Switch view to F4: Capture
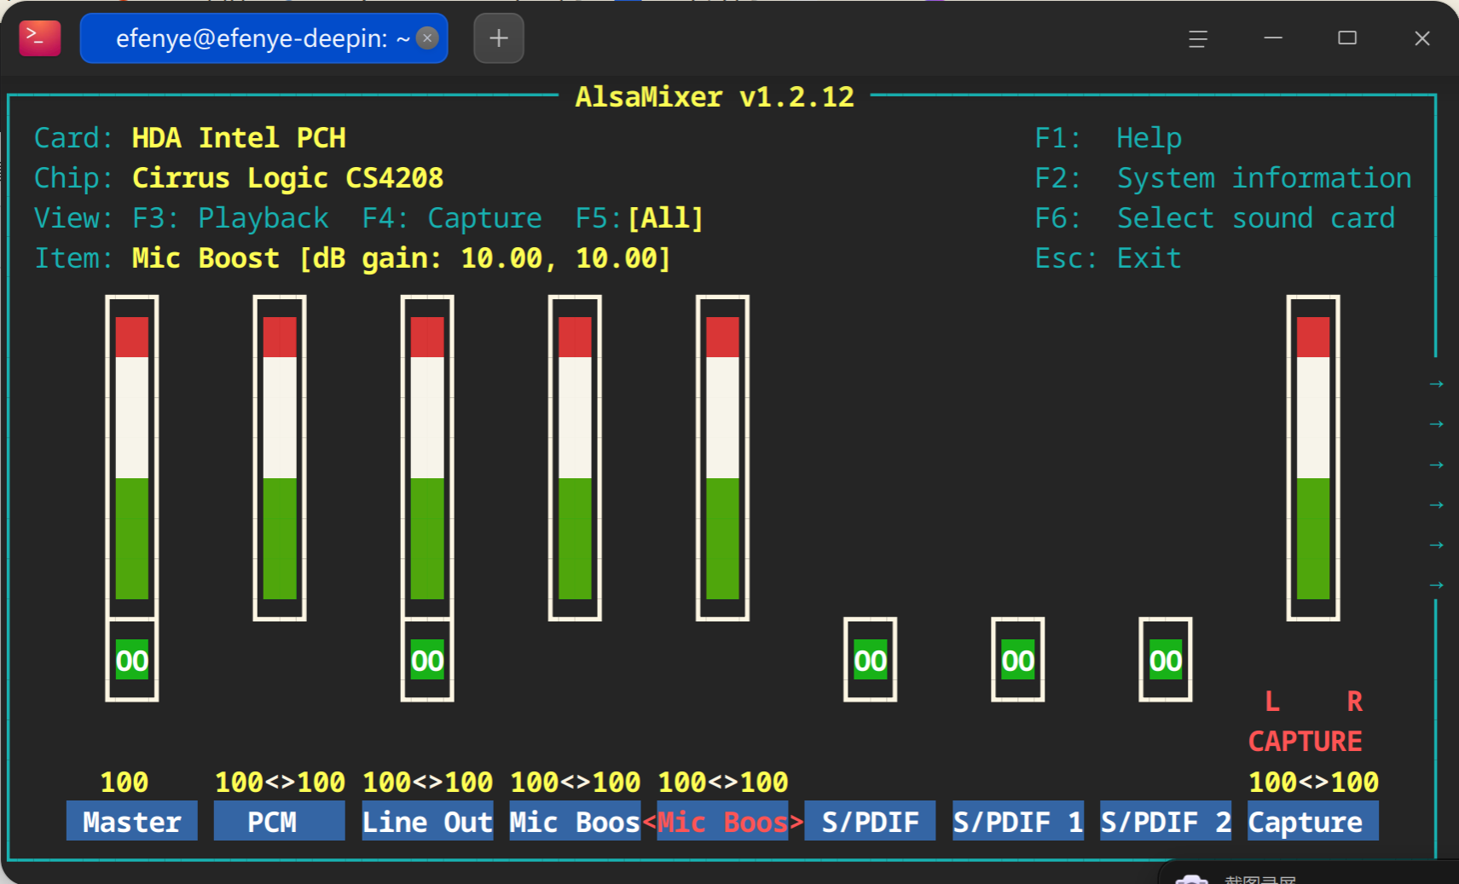 point(452,218)
